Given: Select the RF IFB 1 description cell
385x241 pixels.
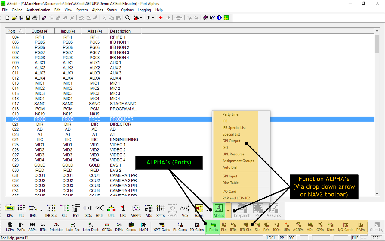Looking at the screenshot, I should [118, 37].
